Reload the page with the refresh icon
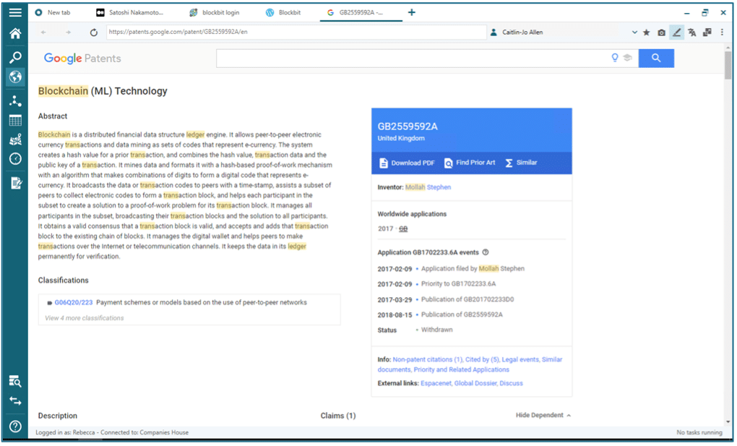737x446 pixels. click(93, 32)
